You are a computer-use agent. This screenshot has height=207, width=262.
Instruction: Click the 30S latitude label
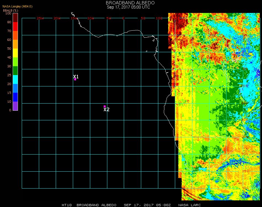245,154
